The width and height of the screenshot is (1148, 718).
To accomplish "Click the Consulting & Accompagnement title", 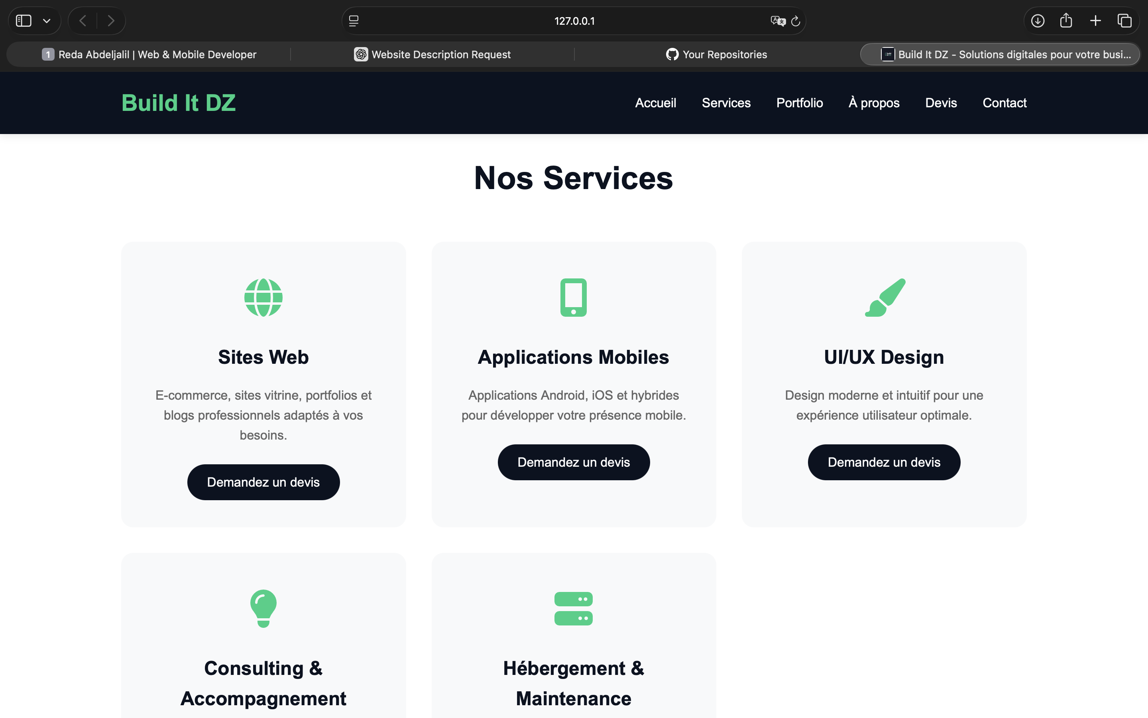I will click(x=263, y=683).
